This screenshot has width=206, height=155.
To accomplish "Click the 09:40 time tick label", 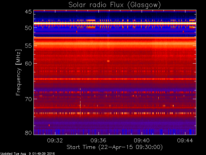I will pyautogui.click(x=142, y=140).
